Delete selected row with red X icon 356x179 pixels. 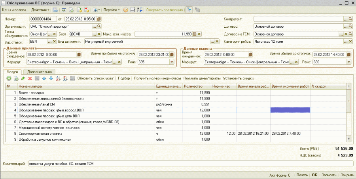click(x=30, y=79)
